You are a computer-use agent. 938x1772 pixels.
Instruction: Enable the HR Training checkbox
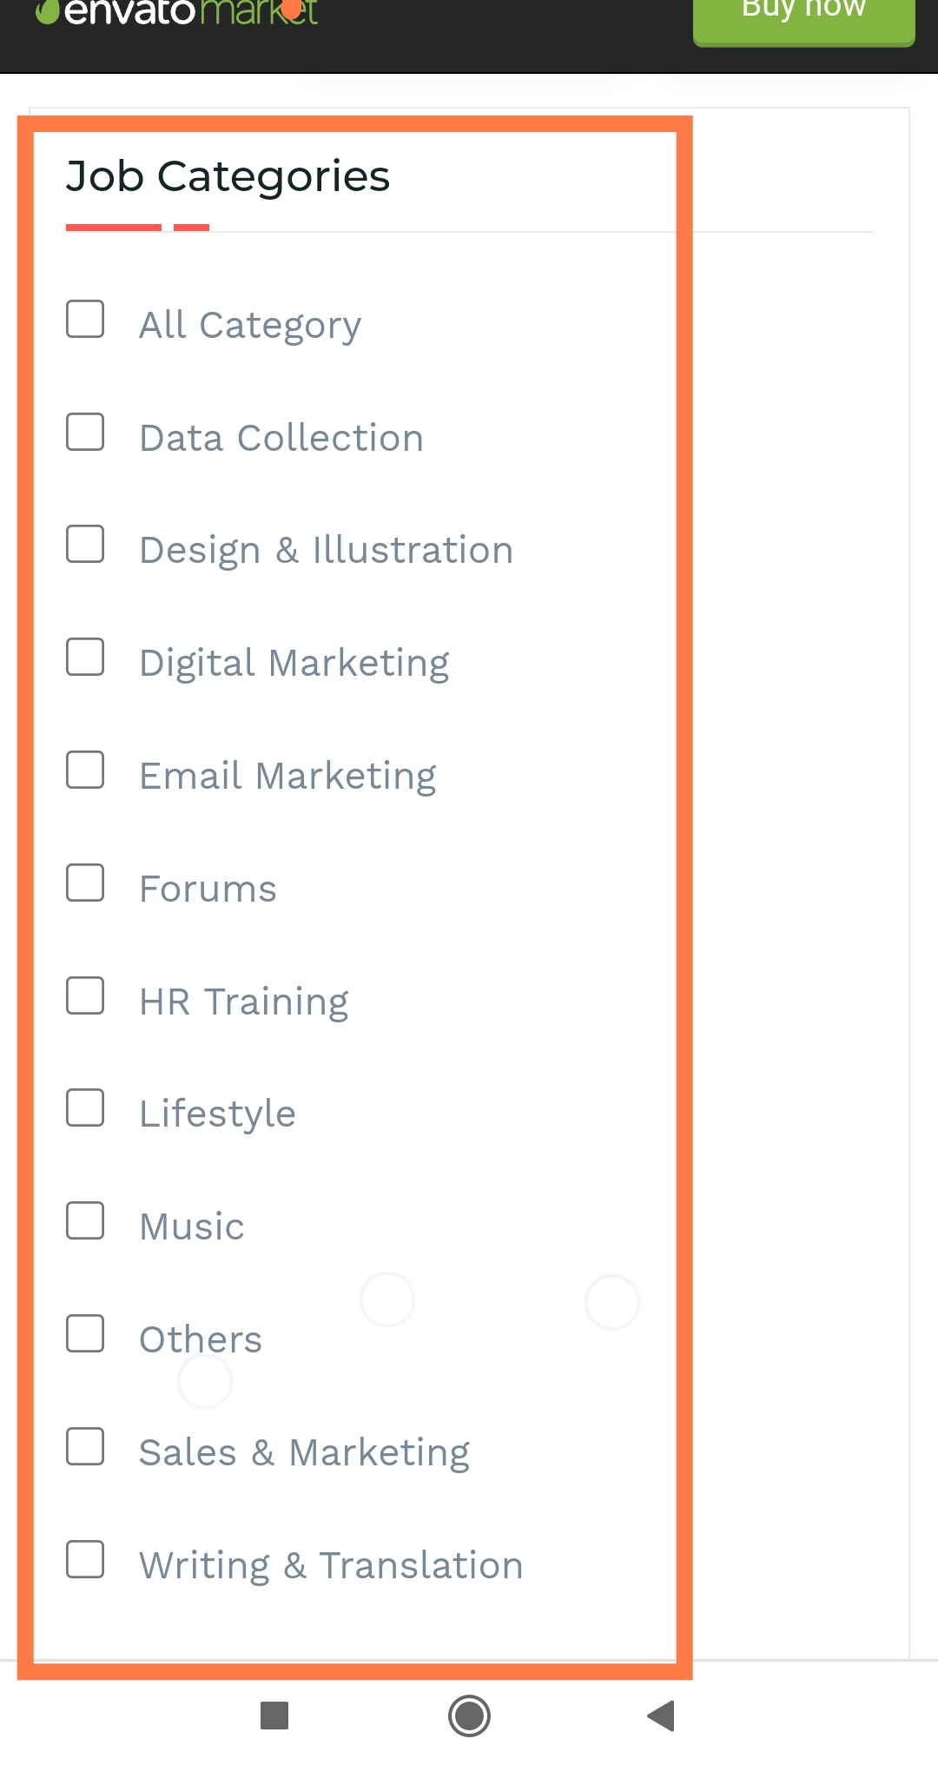pyautogui.click(x=85, y=995)
